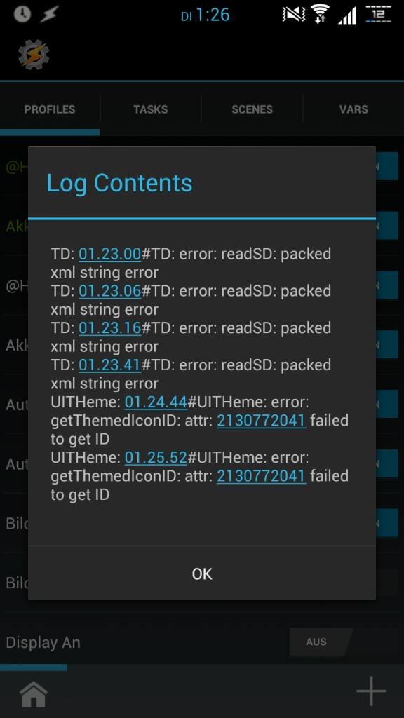Toggle the first profile's switch

coord(387,166)
